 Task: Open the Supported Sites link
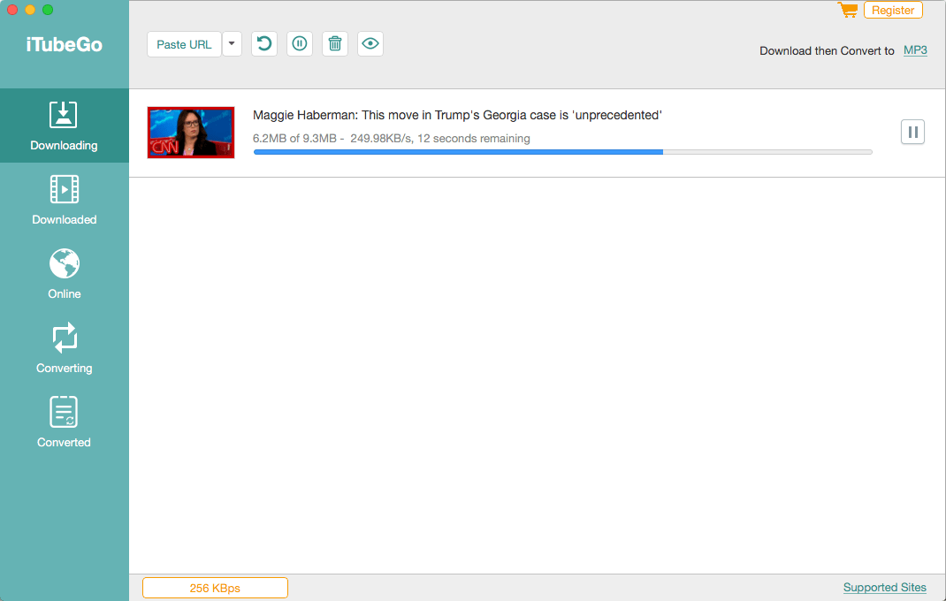coord(884,588)
